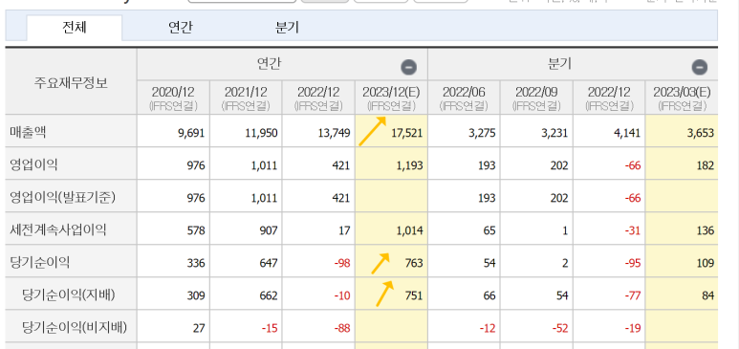The width and height of the screenshot is (739, 349).
Task: Select pre-tax income value 136
Action: [706, 231]
